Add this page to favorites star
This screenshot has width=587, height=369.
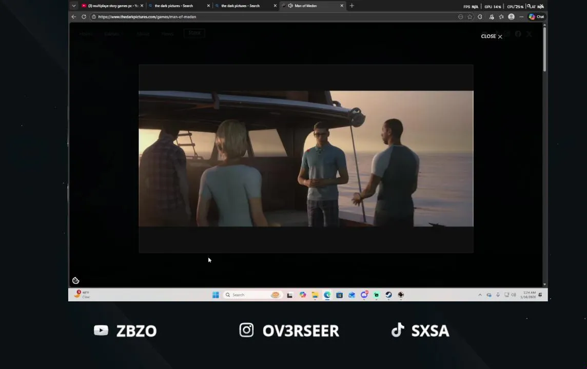(470, 17)
